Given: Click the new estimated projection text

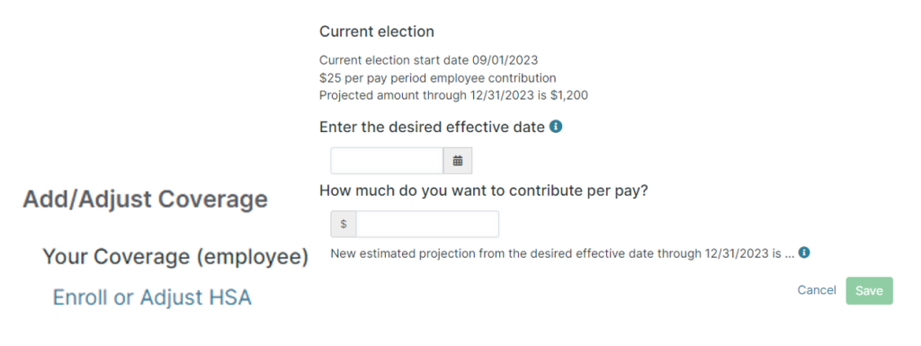Looking at the screenshot, I should pyautogui.click(x=562, y=254).
